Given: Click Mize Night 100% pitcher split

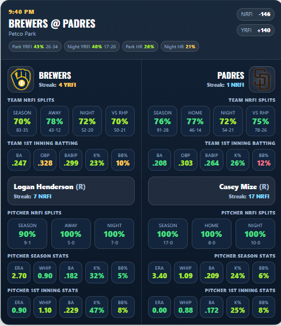Looking at the screenshot, I should click(255, 233).
